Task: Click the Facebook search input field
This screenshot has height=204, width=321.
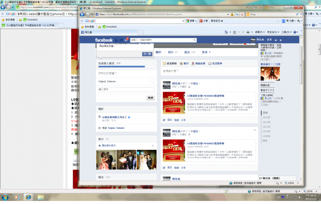Action: coord(162,40)
